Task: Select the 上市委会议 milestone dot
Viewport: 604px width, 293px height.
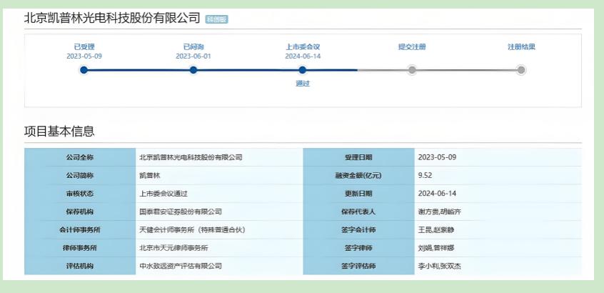Action: [303, 70]
